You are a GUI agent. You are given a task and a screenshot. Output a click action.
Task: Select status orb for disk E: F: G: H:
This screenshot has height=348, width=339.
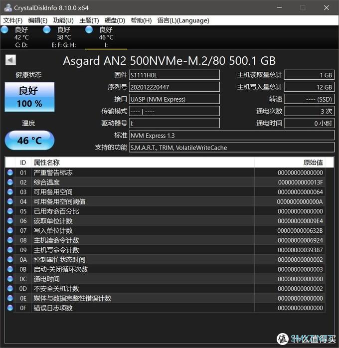(x=47, y=29)
